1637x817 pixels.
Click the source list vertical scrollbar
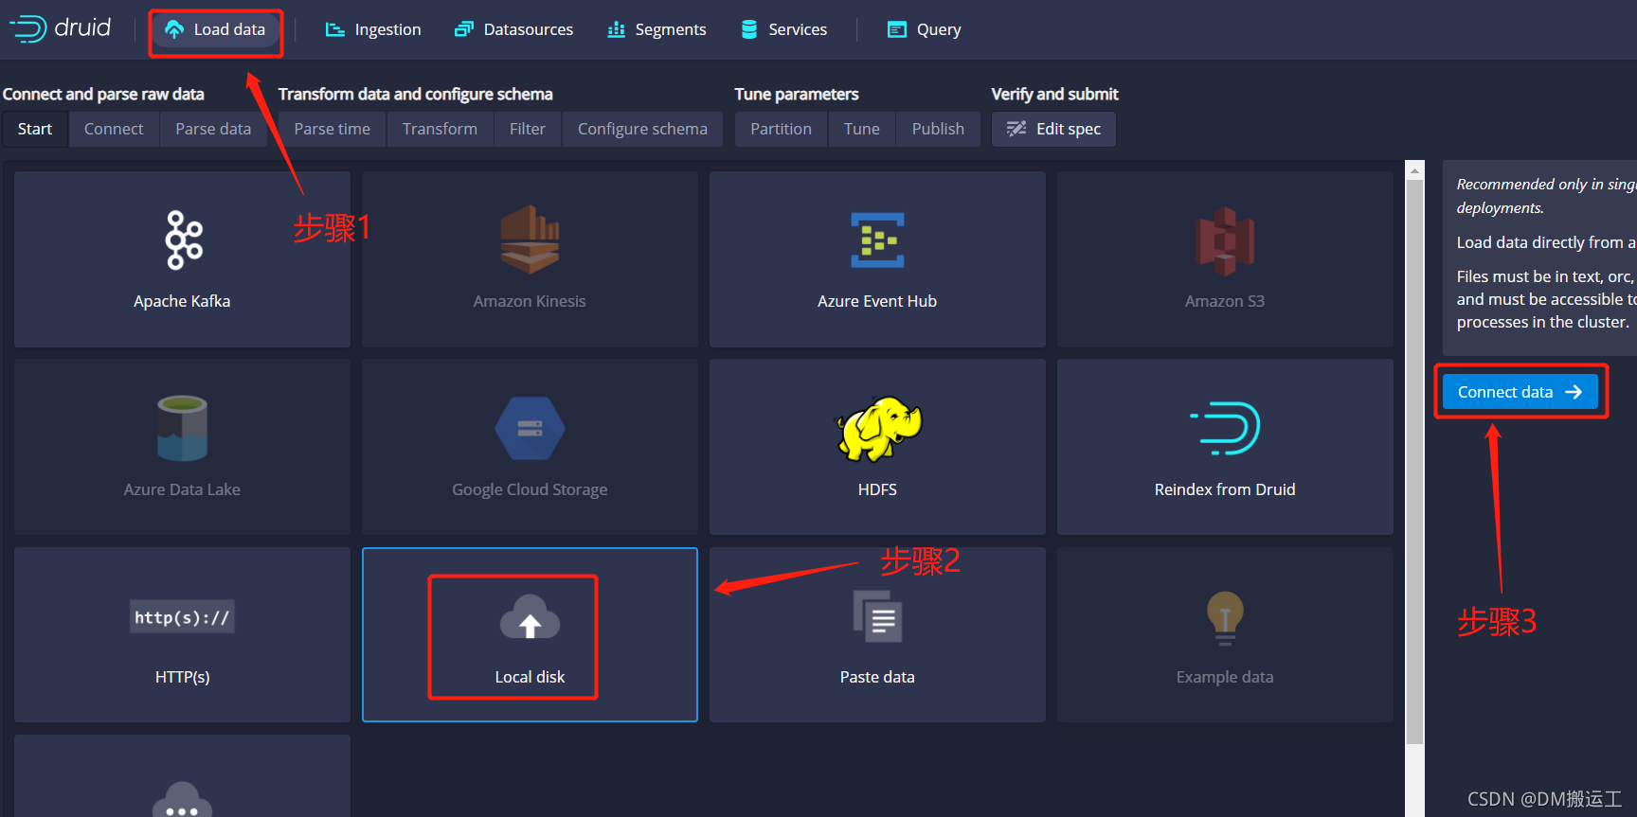[1414, 462]
